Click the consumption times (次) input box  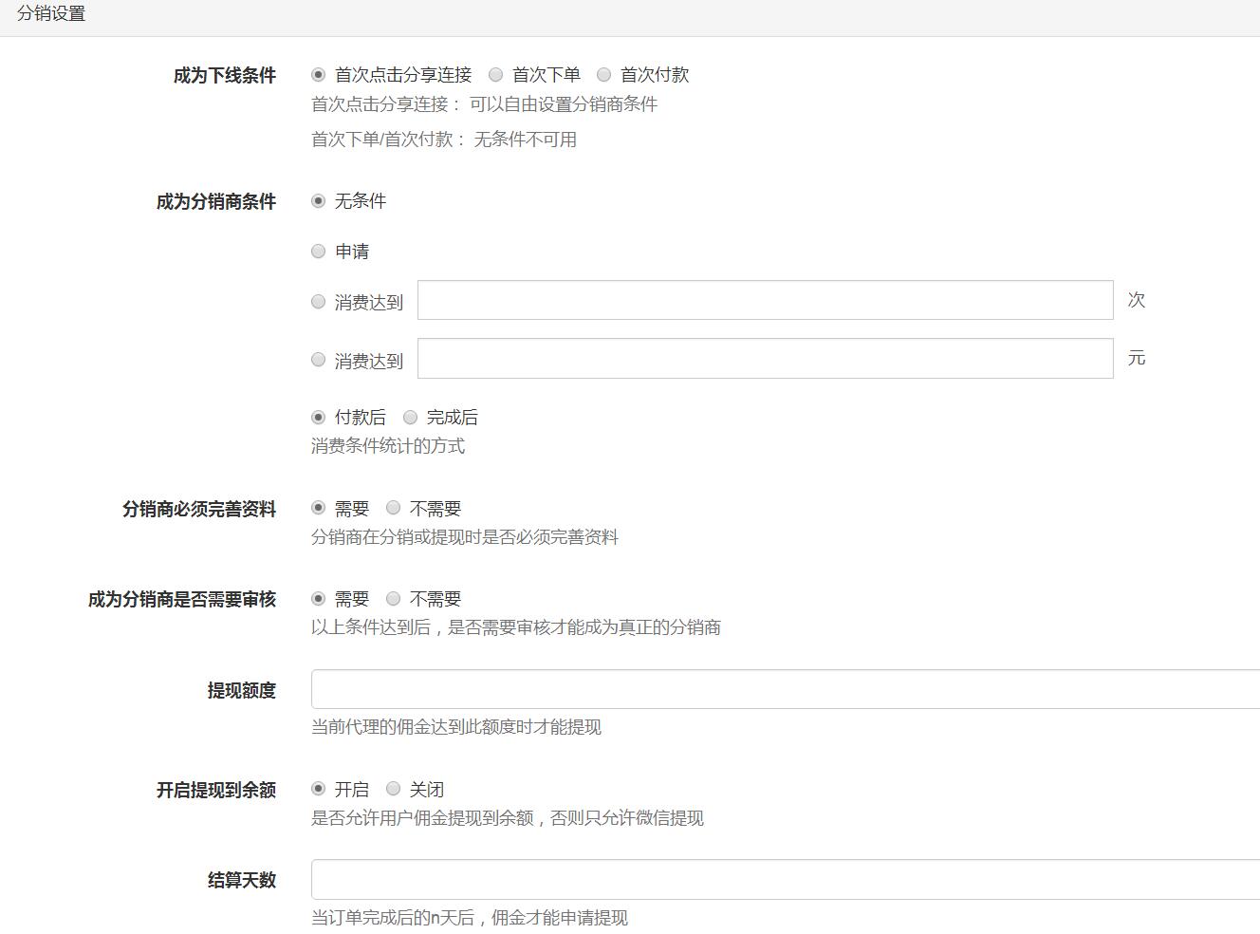[765, 300]
